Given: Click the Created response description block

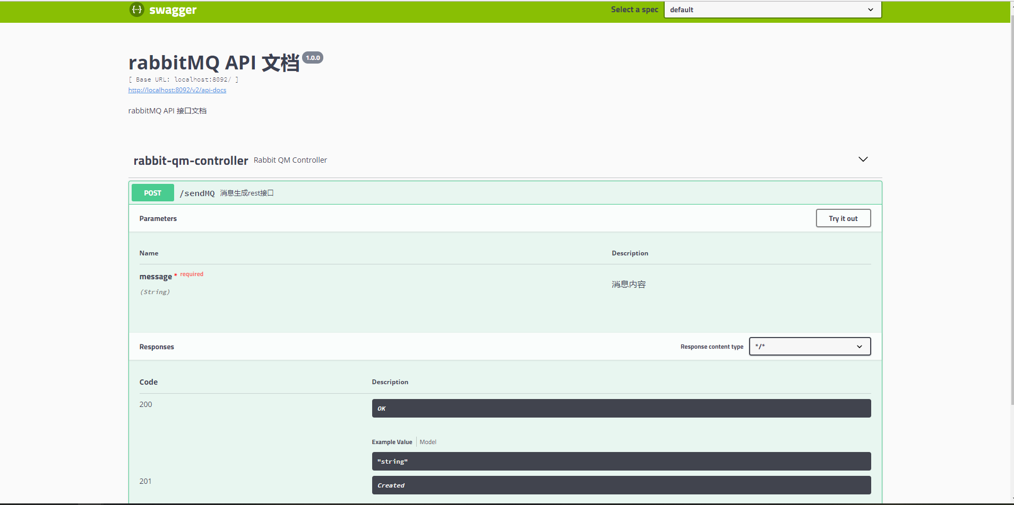Looking at the screenshot, I should pos(621,485).
